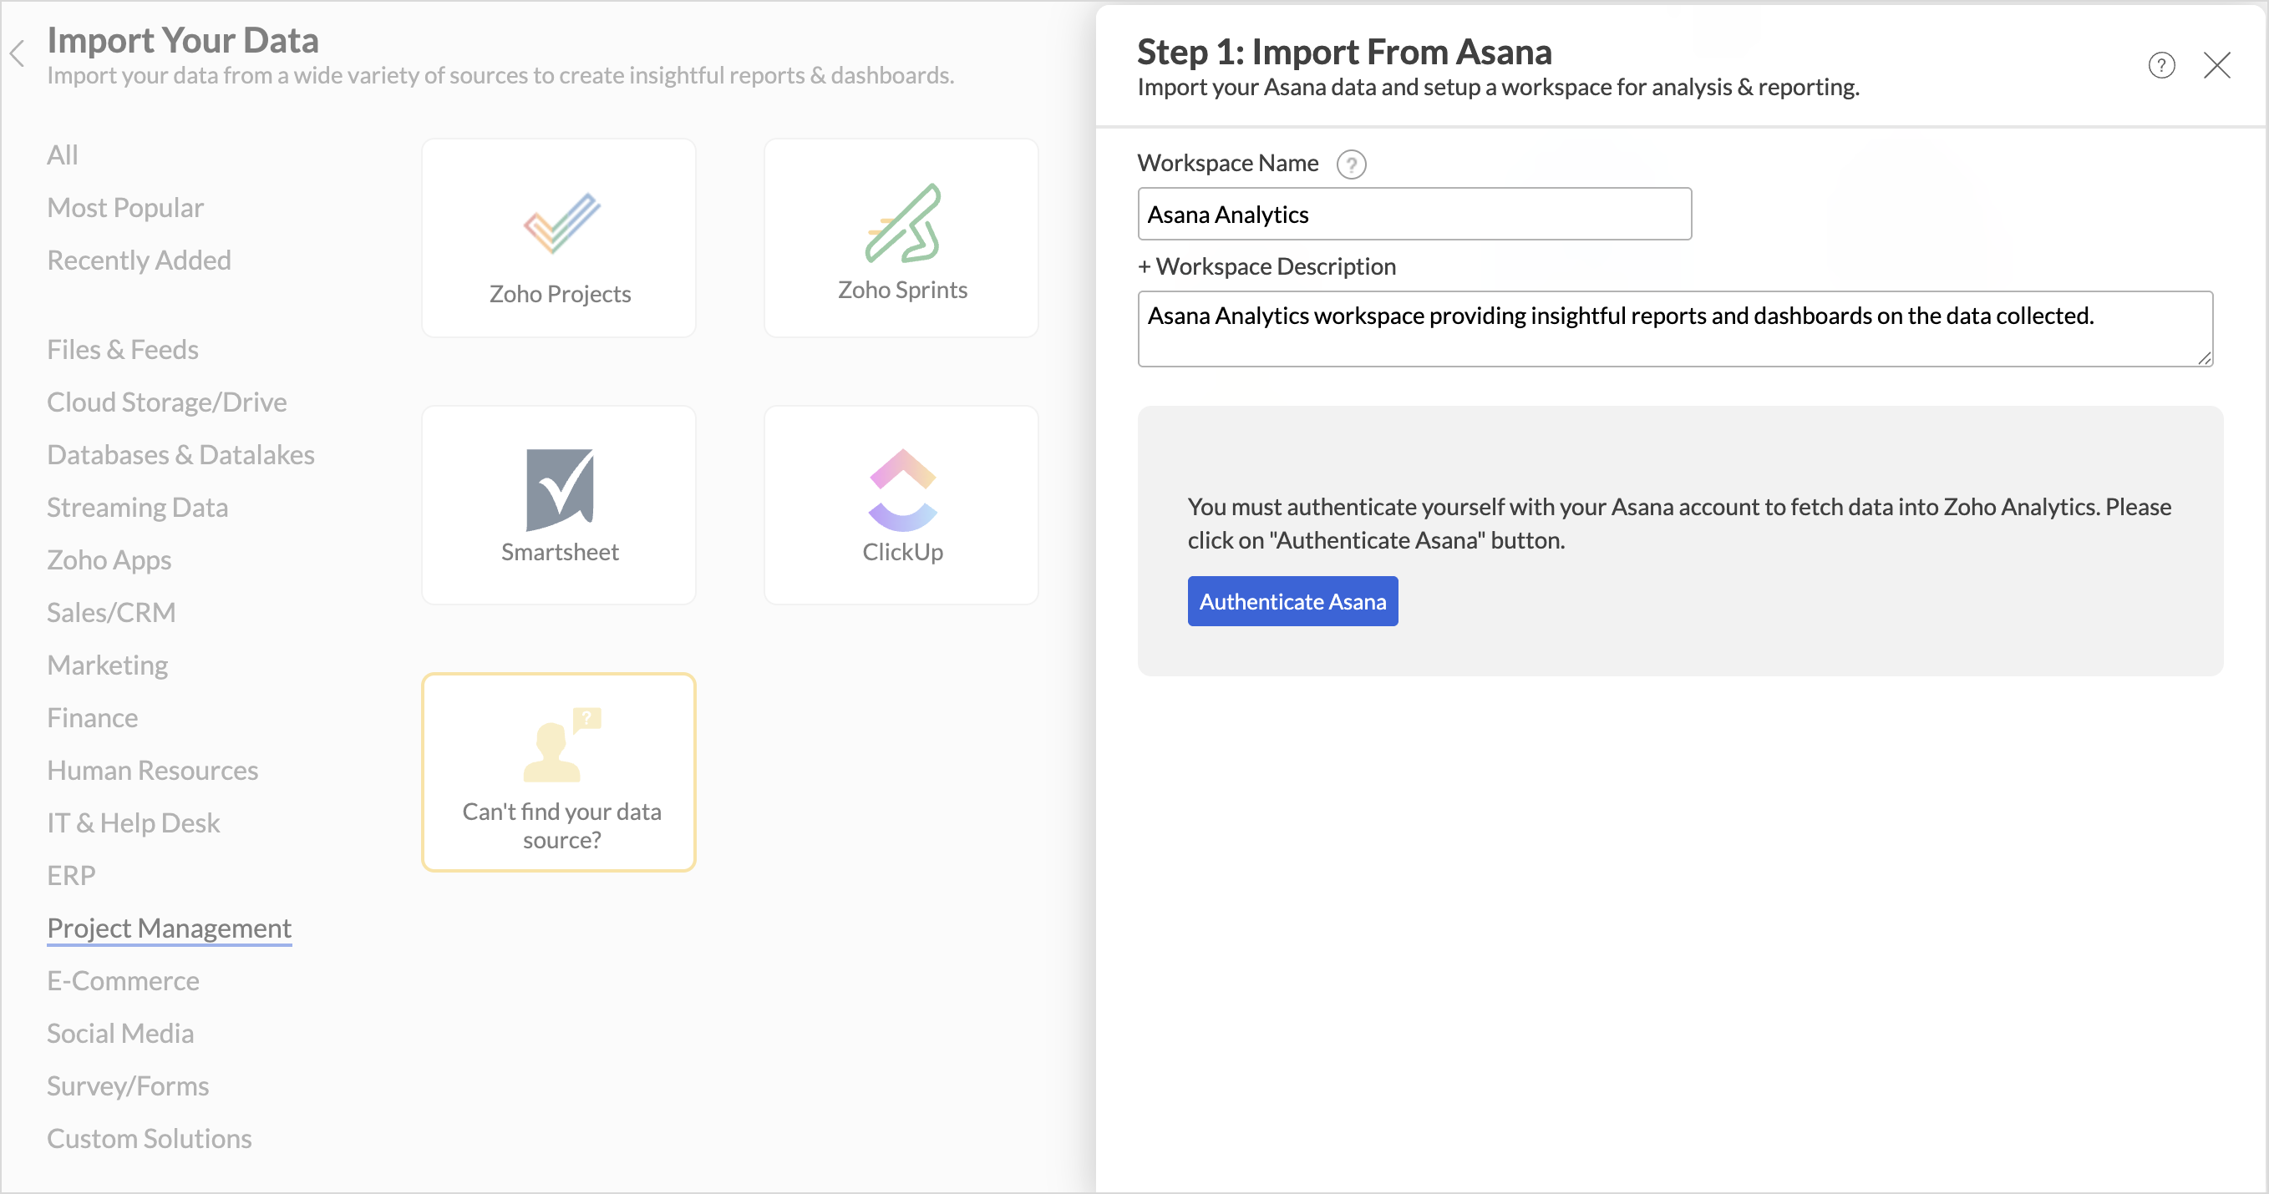Viewport: 2269px width, 1194px height.
Task: Select the Most Popular category
Action: tap(125, 208)
